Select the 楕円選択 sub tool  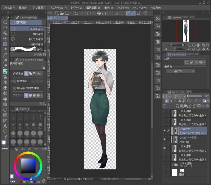[27, 34]
